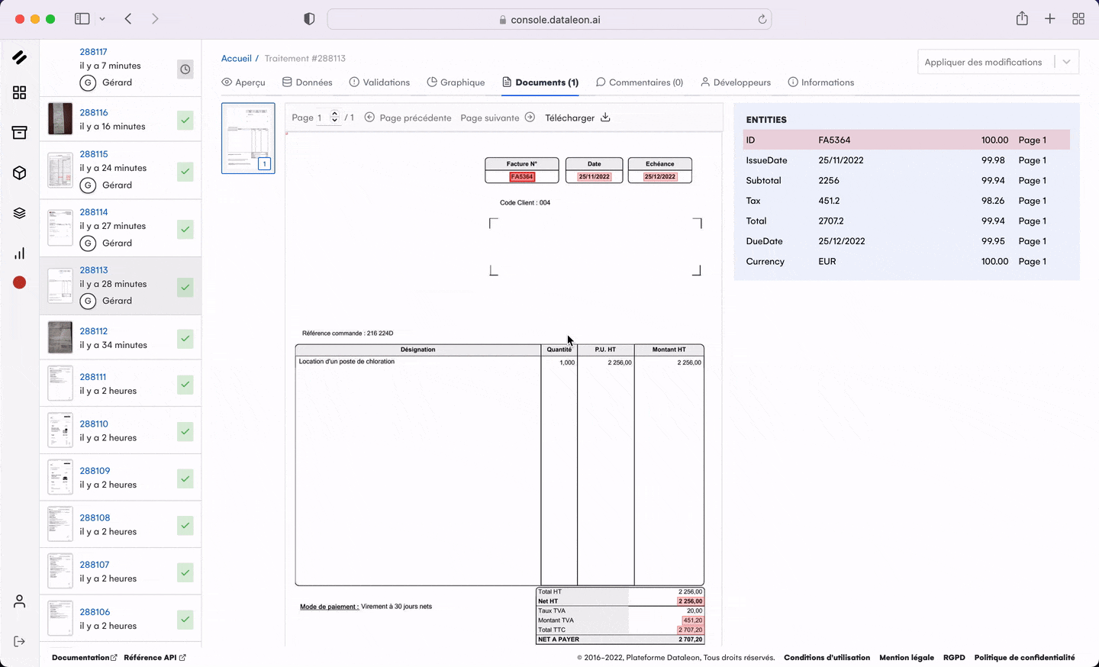This screenshot has width=1099, height=667.
Task: Click the red status dot in the sidebar
Action: point(19,282)
